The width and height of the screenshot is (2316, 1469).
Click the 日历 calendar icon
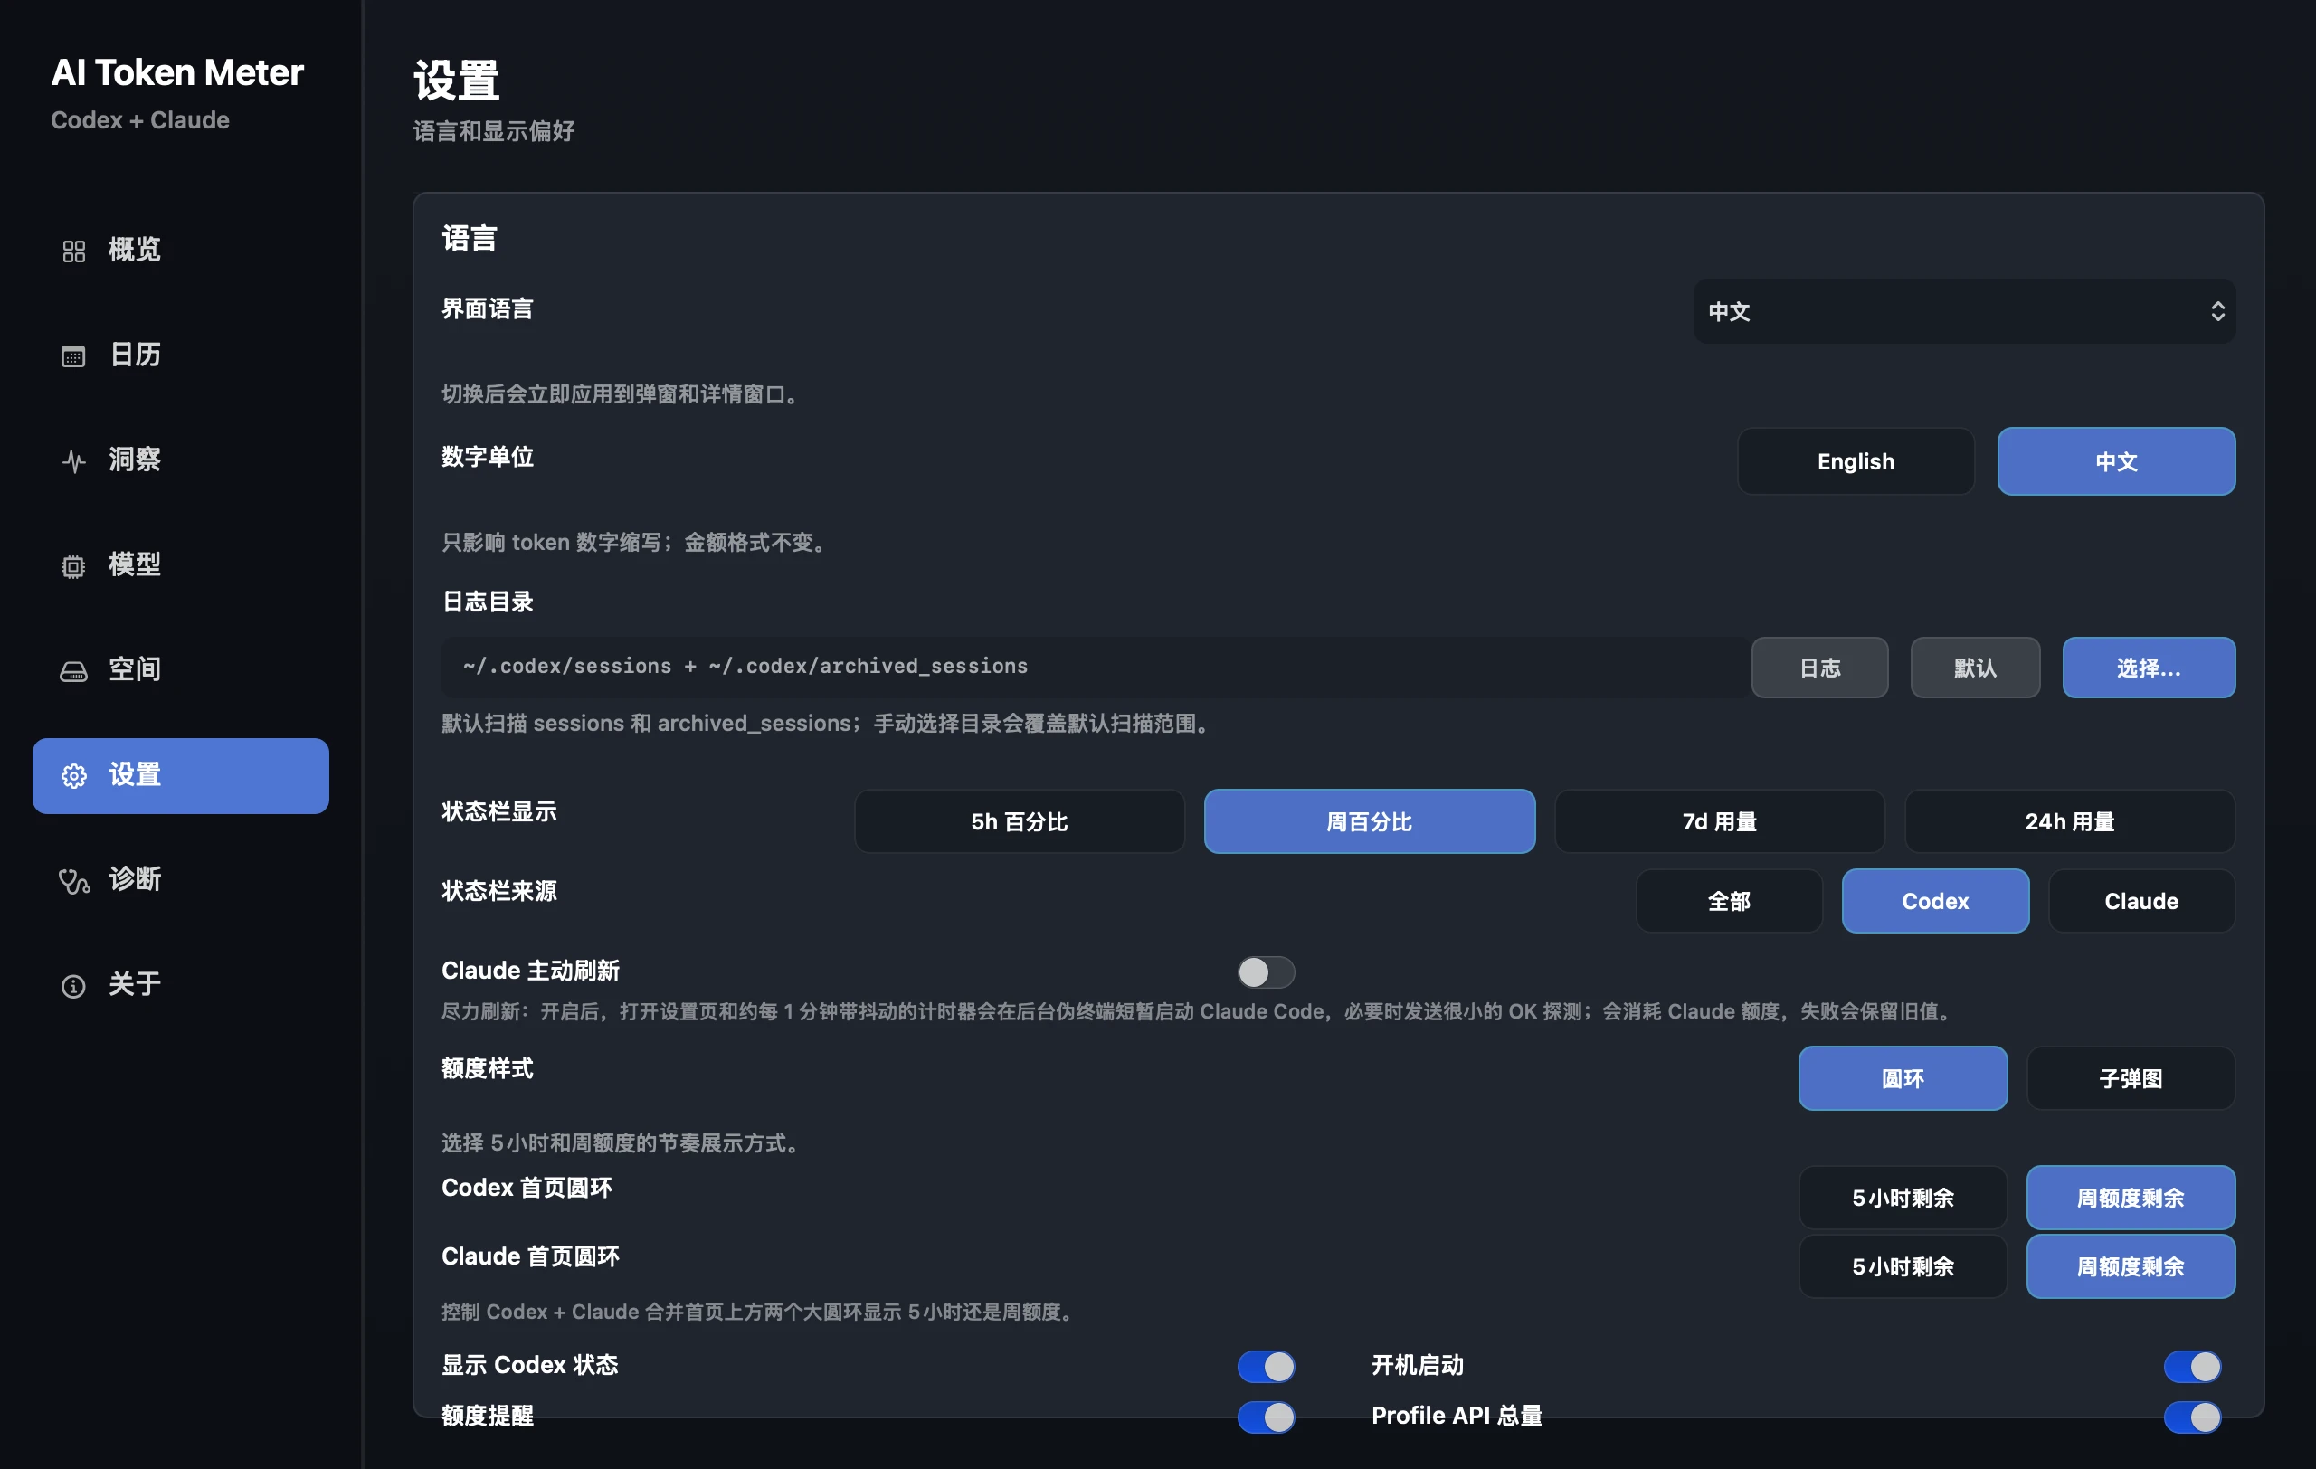(74, 355)
